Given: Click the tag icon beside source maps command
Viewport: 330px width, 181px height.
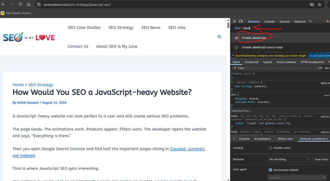Looking at the screenshot, I should 237,47.
